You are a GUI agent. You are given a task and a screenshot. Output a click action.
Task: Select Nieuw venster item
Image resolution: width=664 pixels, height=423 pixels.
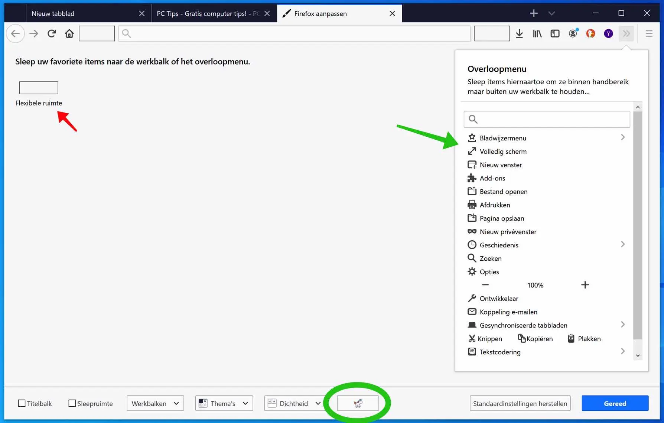click(x=547, y=165)
